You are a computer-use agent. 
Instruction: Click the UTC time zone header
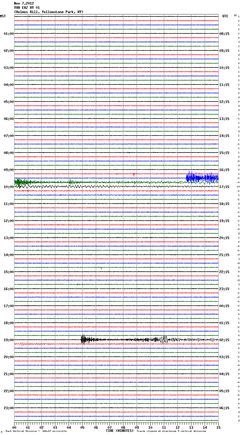225,16
